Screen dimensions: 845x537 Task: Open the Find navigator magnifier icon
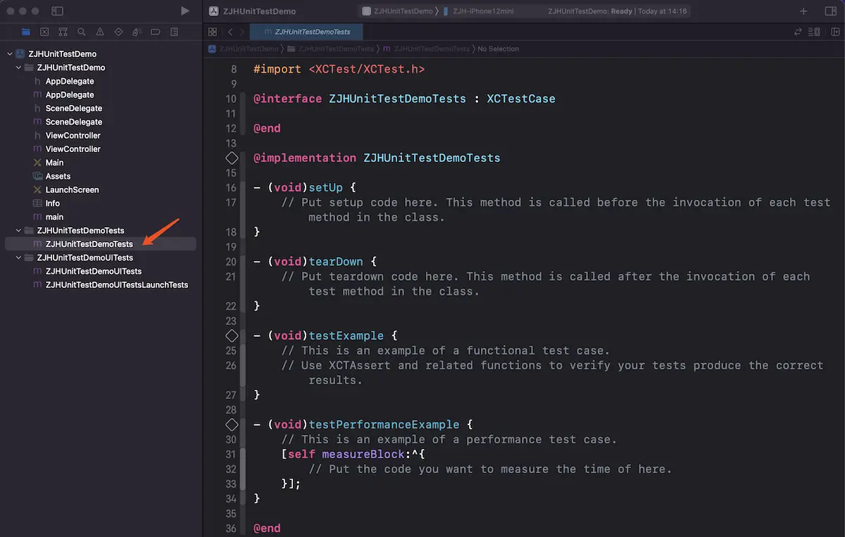pos(82,32)
